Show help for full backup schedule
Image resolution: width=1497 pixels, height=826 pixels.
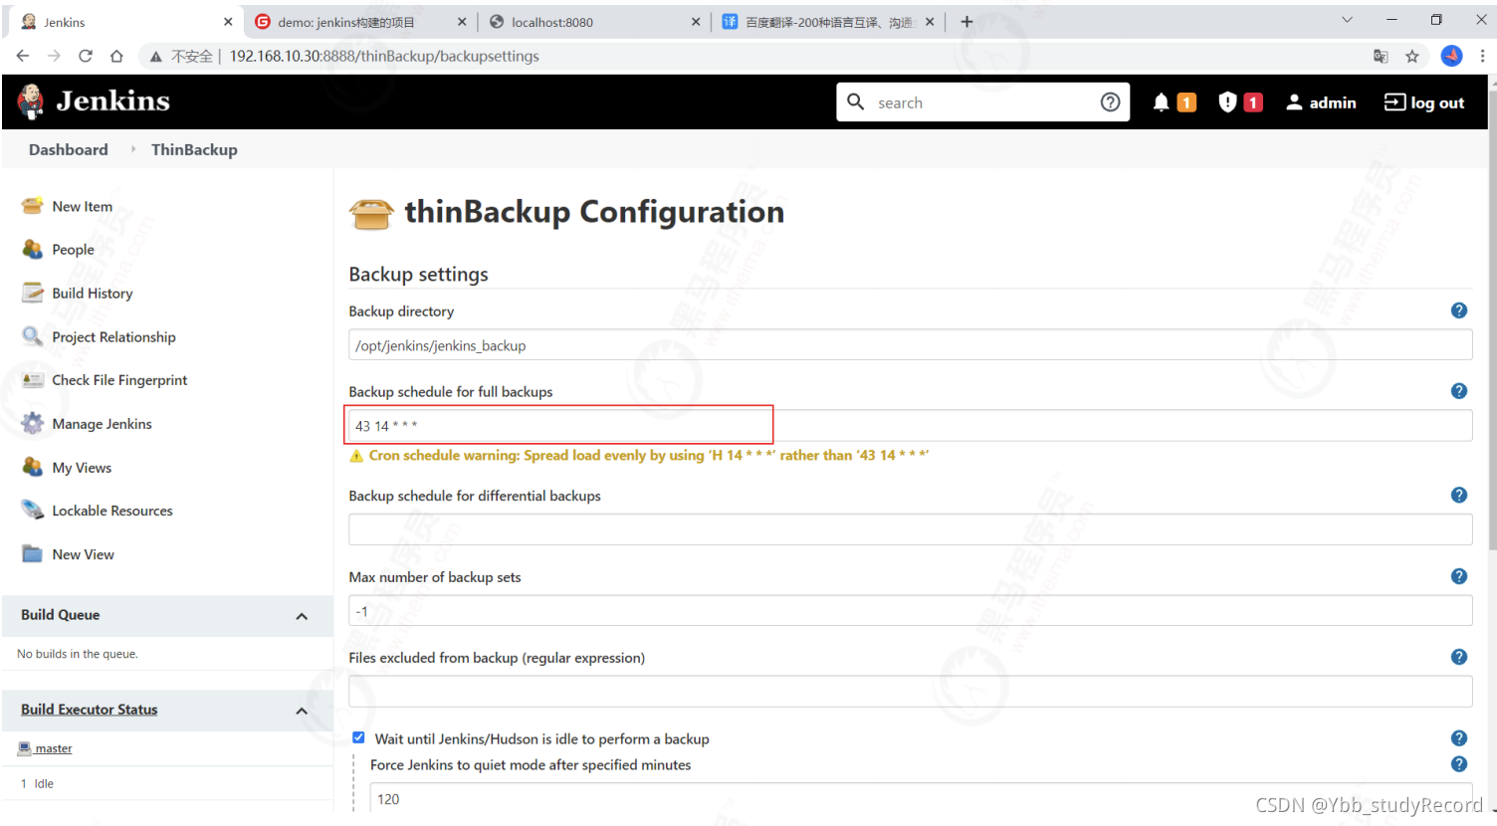1459,391
